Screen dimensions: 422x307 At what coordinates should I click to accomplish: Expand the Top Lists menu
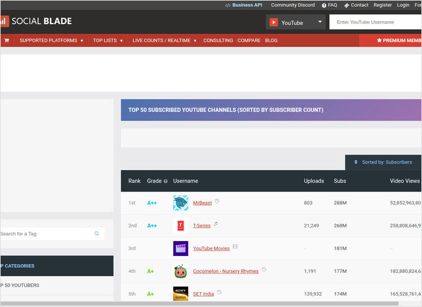108,40
